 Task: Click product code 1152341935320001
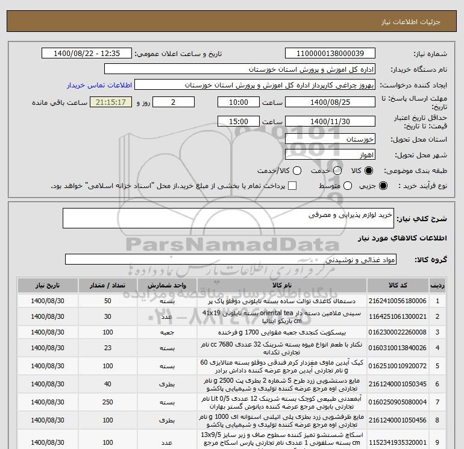[x=398, y=443]
